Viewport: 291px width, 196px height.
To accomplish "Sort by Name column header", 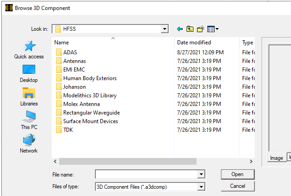I will click(113, 43).
